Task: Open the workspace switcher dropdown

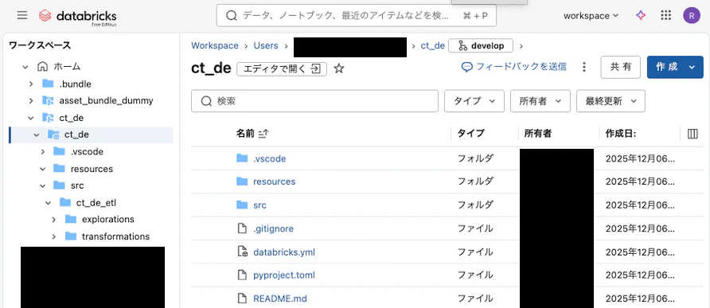Action: point(591,15)
